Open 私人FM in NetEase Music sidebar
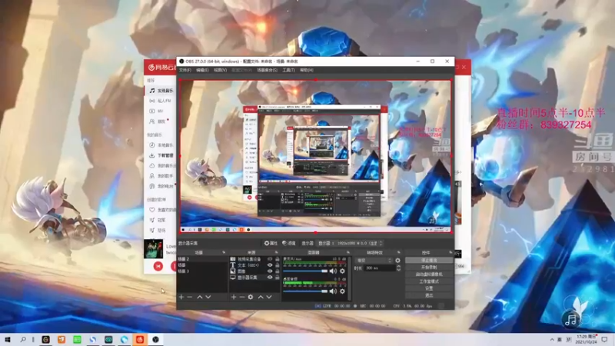615x346 pixels. coord(161,101)
